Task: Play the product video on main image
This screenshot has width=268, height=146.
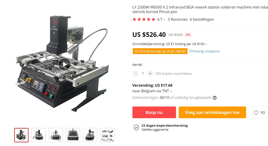Action: point(64,64)
